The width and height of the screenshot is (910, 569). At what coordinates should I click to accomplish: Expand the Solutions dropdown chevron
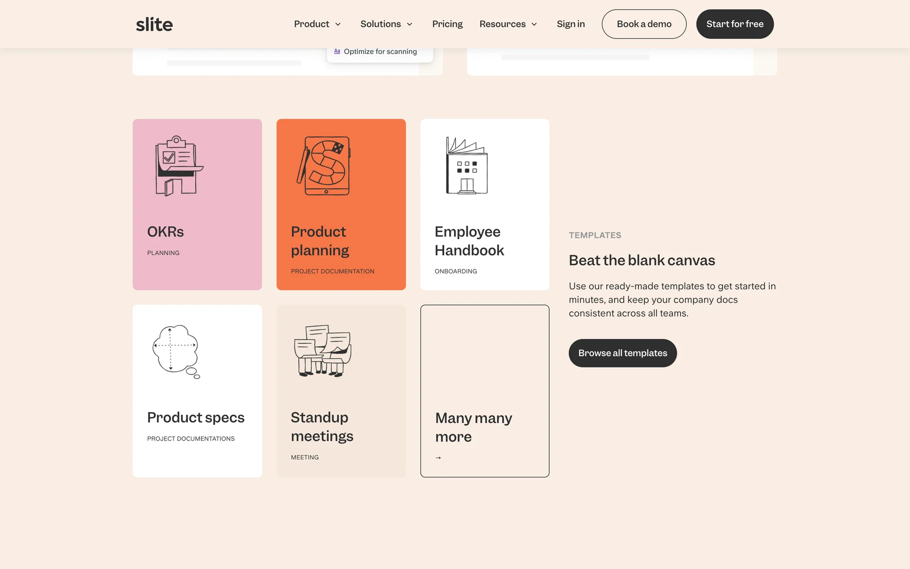click(x=409, y=24)
